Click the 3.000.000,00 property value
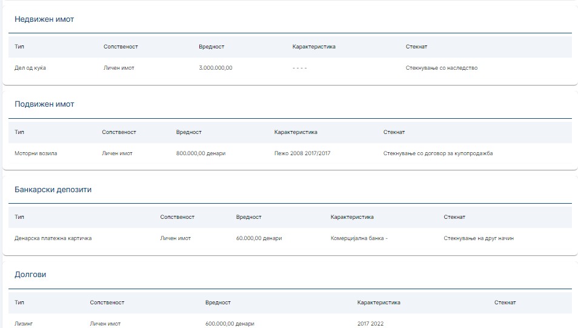This screenshot has width=578, height=328. 215,68
